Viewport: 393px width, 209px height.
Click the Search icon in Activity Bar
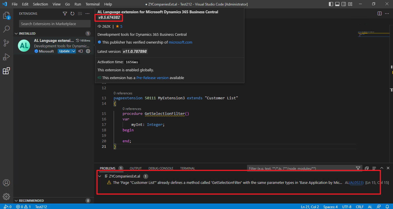click(6, 29)
